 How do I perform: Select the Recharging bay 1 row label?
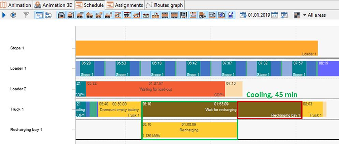[26, 130]
